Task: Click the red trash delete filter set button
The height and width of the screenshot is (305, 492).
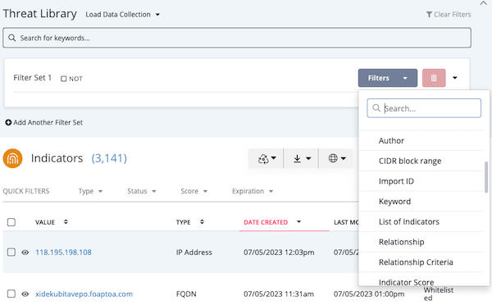Action: [x=434, y=78]
